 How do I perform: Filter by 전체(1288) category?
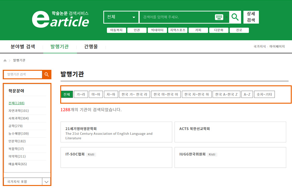pyautogui.click(x=16, y=103)
